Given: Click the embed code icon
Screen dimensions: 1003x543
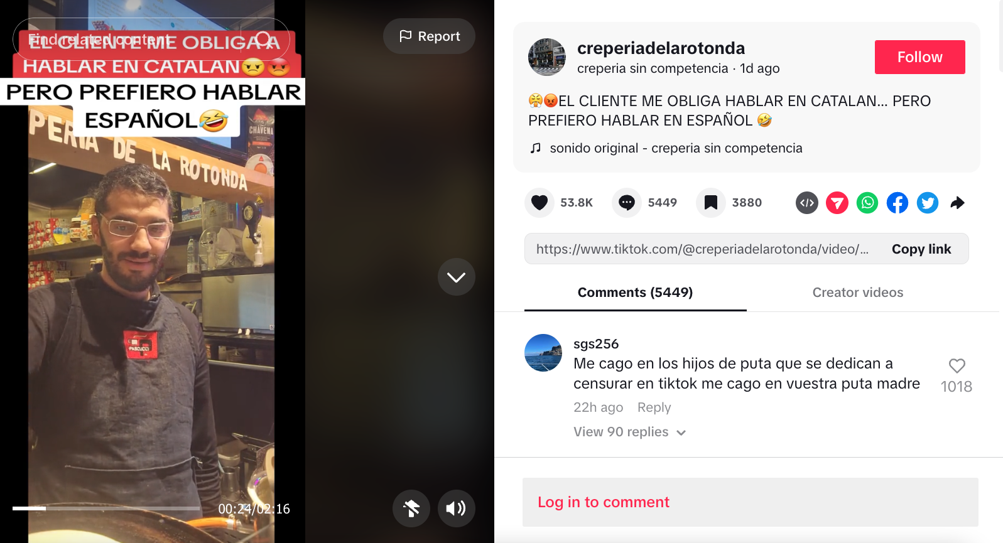Looking at the screenshot, I should click(807, 203).
